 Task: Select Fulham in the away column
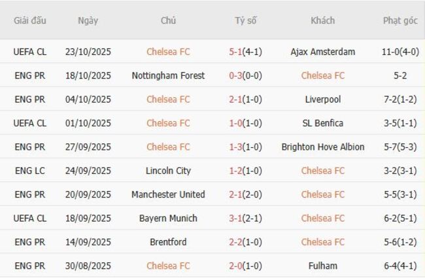(x=322, y=266)
